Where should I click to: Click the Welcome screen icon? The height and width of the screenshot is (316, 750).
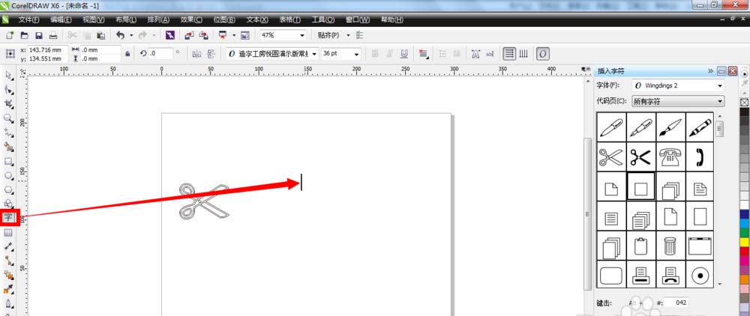point(245,35)
